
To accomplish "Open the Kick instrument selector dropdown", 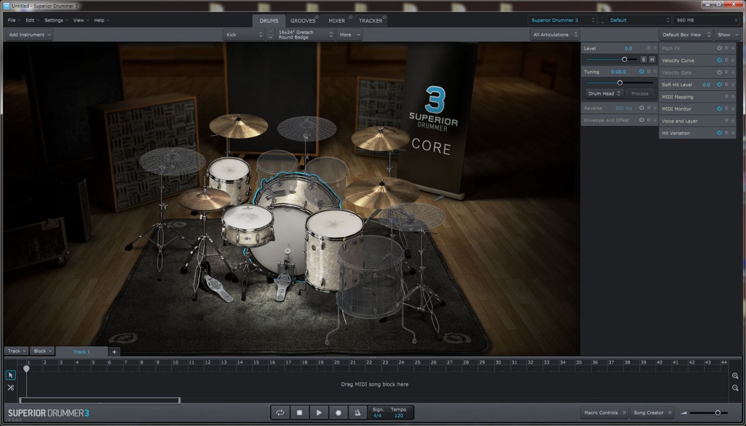I will pos(244,35).
